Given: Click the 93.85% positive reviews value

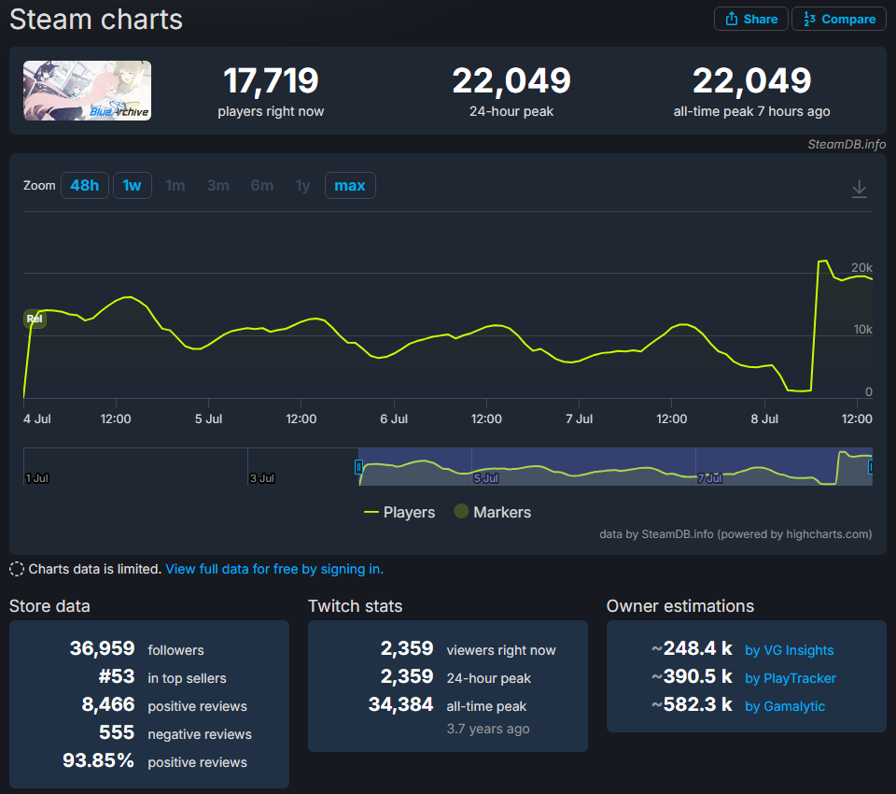Looking at the screenshot, I should coord(98,760).
